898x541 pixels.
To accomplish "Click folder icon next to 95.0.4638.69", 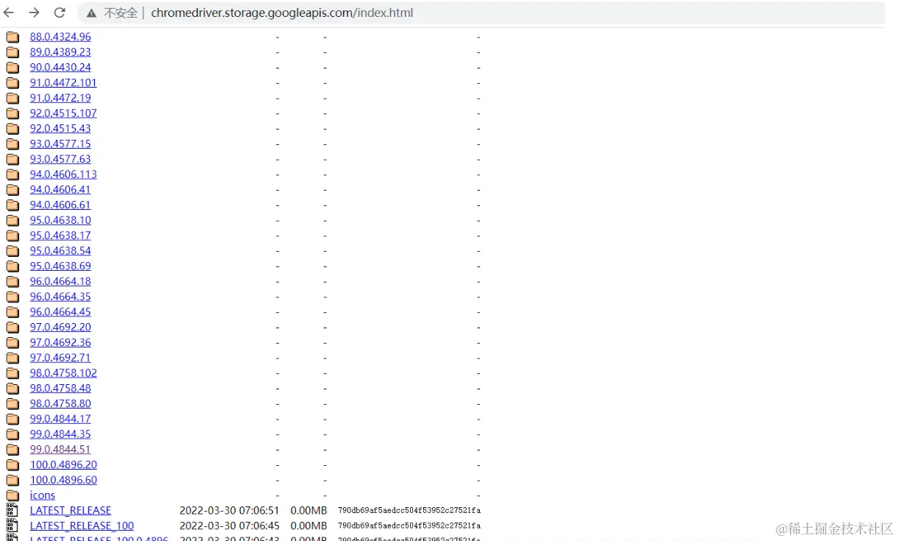I will 13,266.
